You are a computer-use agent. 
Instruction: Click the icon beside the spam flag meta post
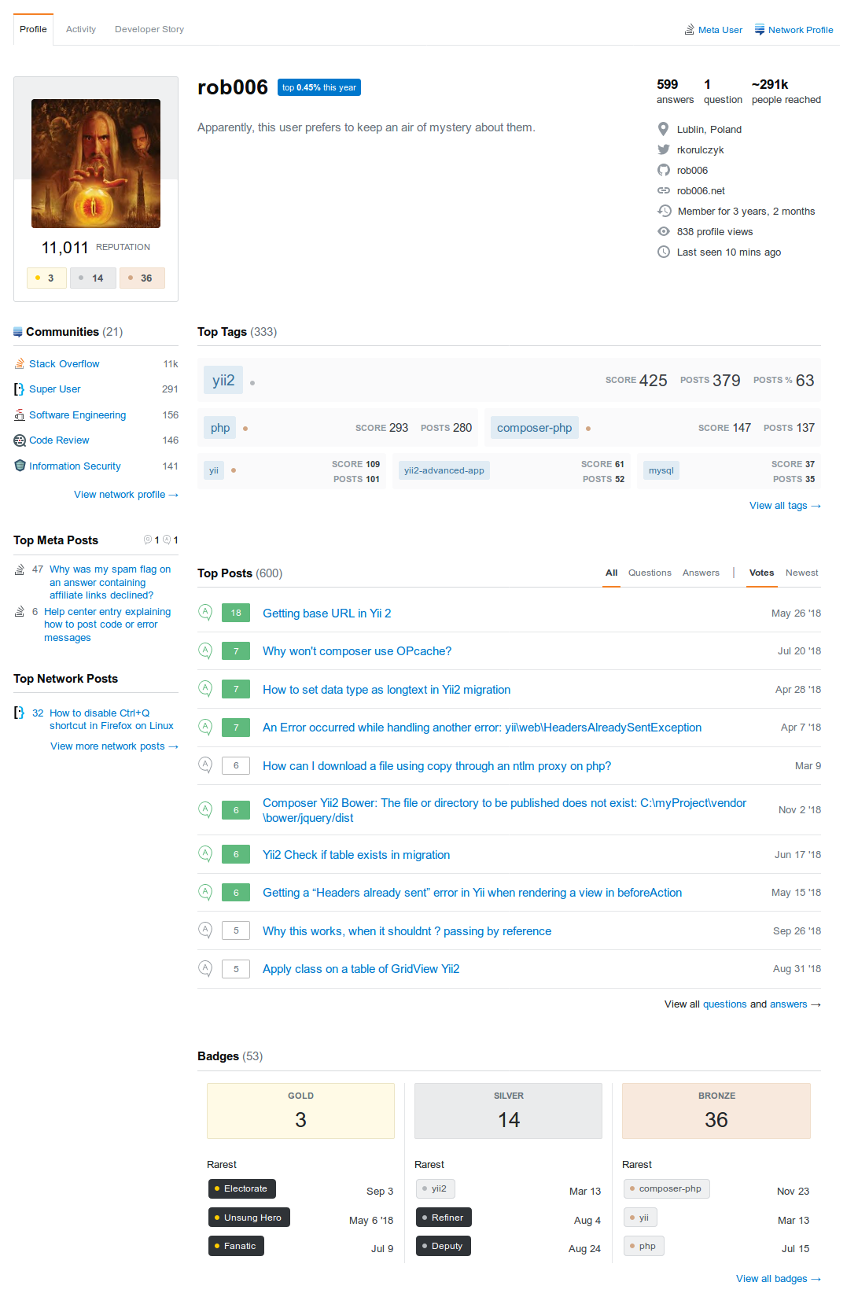coord(20,569)
